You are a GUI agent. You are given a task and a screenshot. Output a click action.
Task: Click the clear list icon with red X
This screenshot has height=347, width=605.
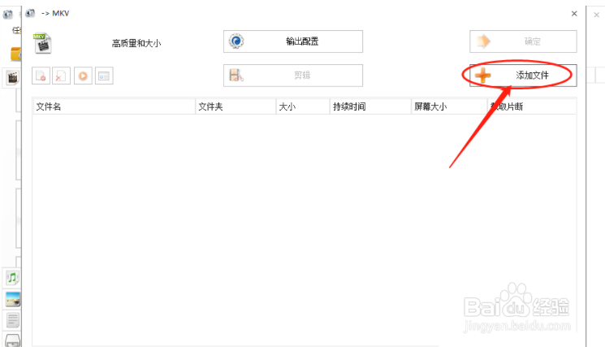pyautogui.click(x=62, y=76)
